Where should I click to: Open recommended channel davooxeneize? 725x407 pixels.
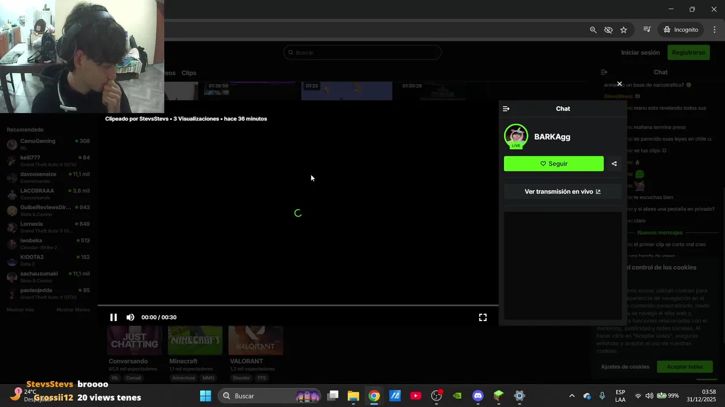coord(48,177)
